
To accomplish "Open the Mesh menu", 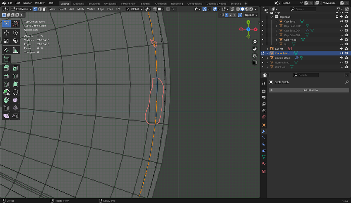I will [80, 9].
